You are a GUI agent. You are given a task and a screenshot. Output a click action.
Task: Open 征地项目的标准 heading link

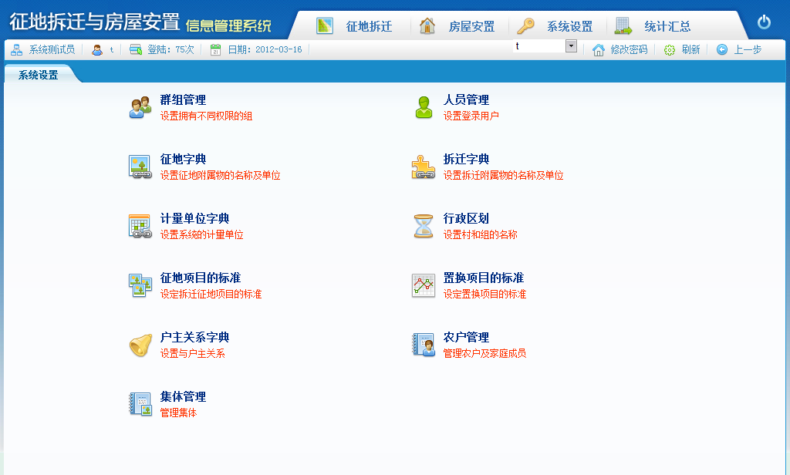click(201, 278)
